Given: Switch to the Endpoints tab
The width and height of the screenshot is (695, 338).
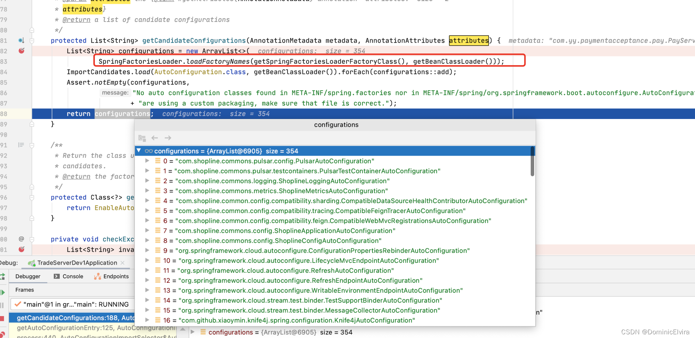Looking at the screenshot, I should click(111, 276).
